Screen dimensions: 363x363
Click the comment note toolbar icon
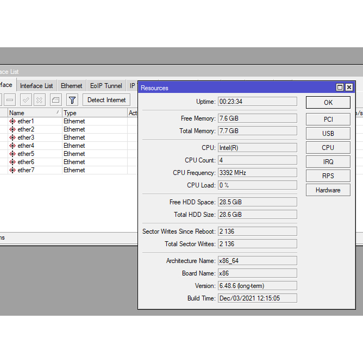(x=55, y=100)
